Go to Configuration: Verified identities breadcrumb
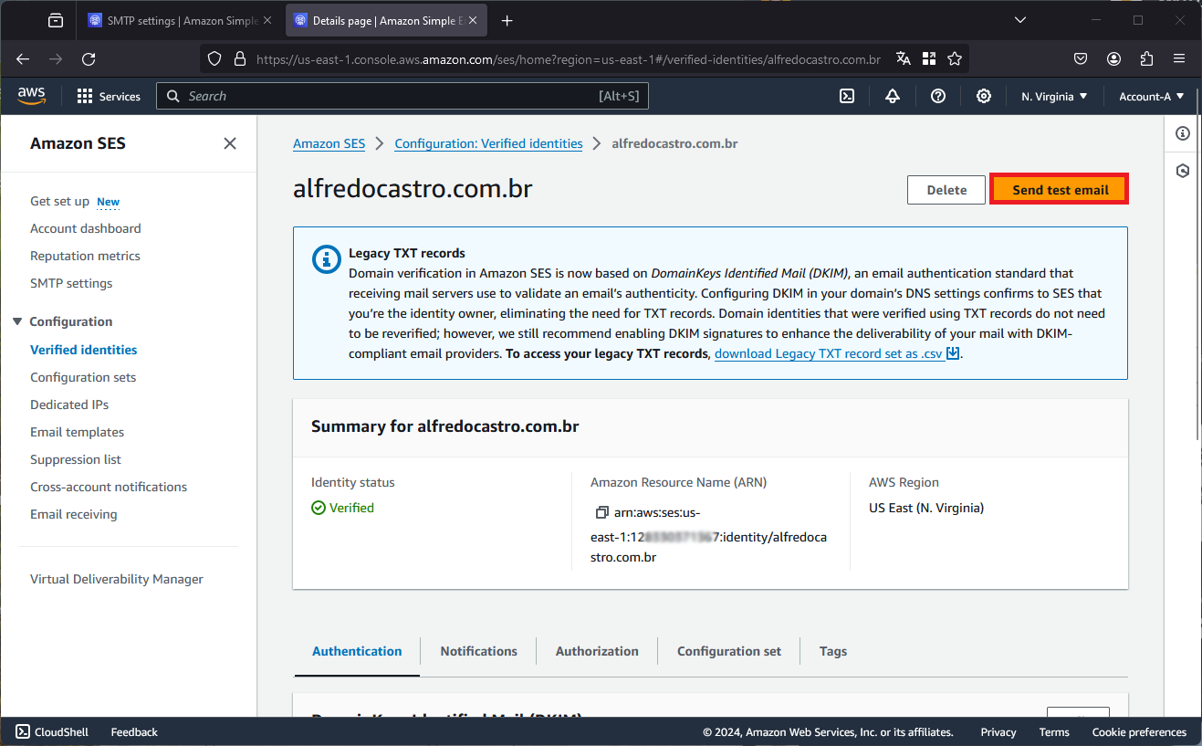Screen dimensions: 1202x746 pyautogui.click(x=488, y=143)
